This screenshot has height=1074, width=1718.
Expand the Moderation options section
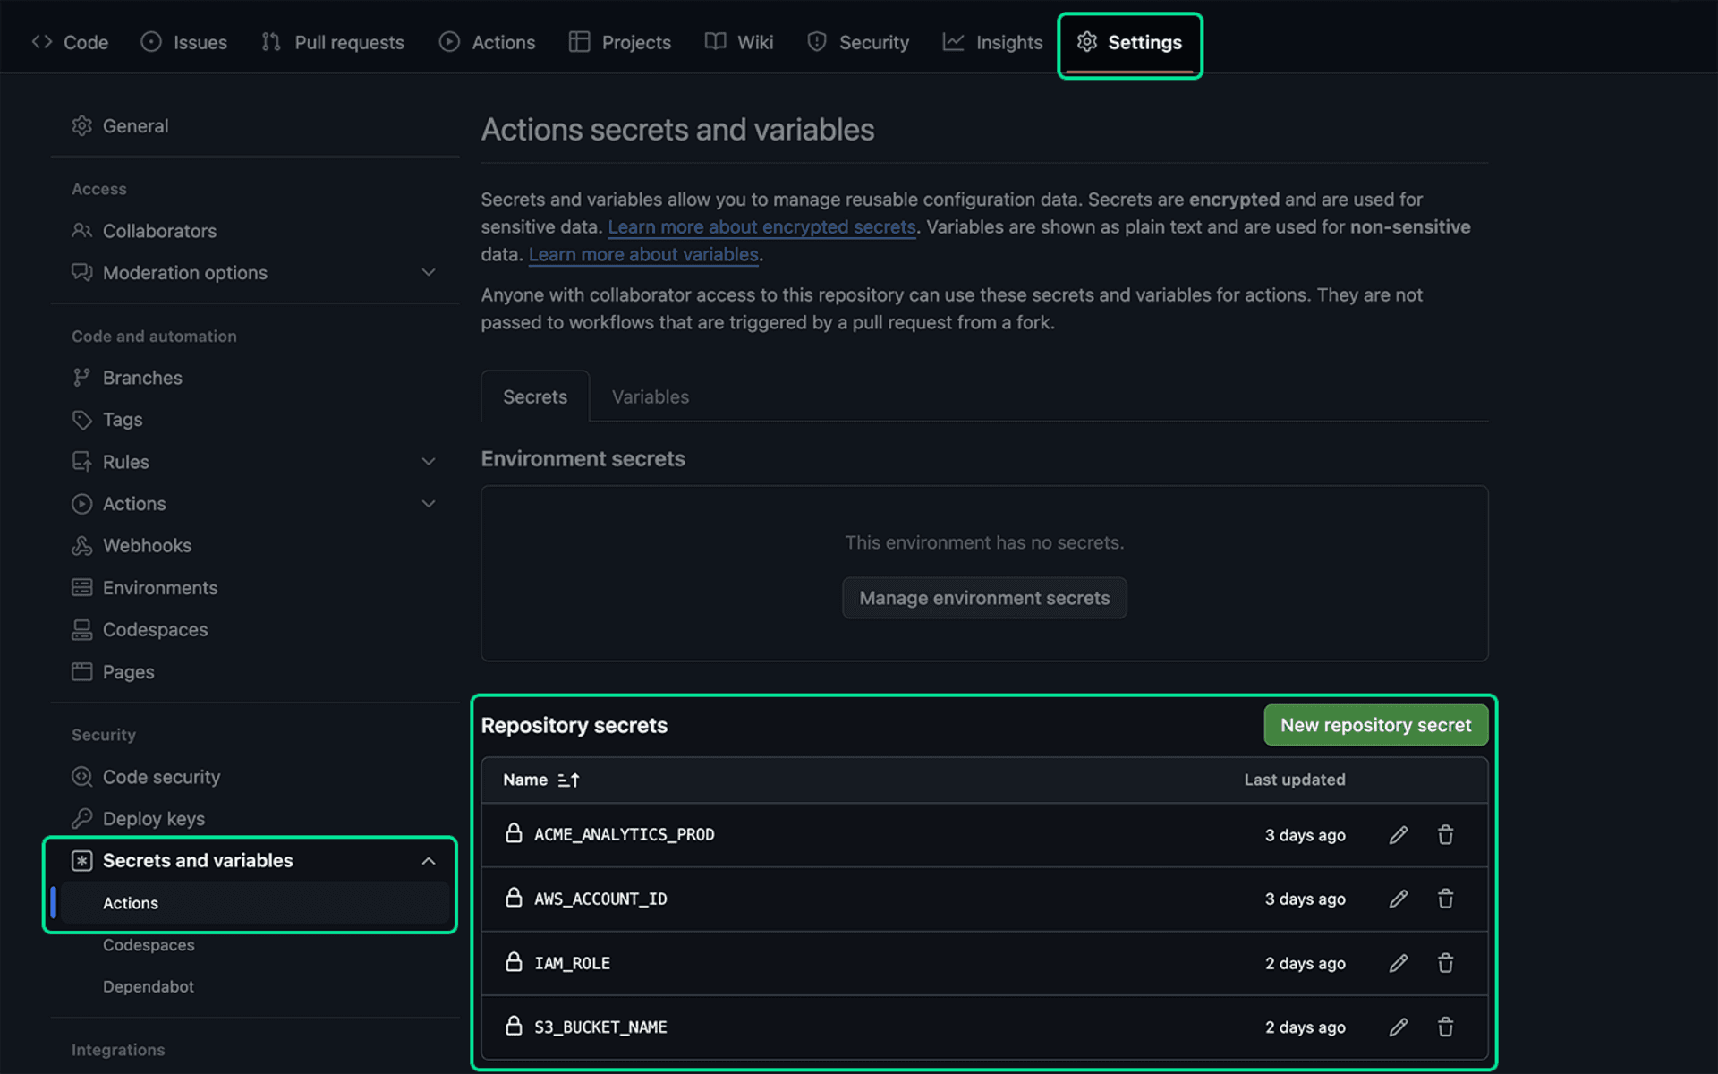pos(429,272)
